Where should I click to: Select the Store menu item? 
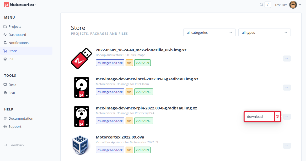pos(26,51)
